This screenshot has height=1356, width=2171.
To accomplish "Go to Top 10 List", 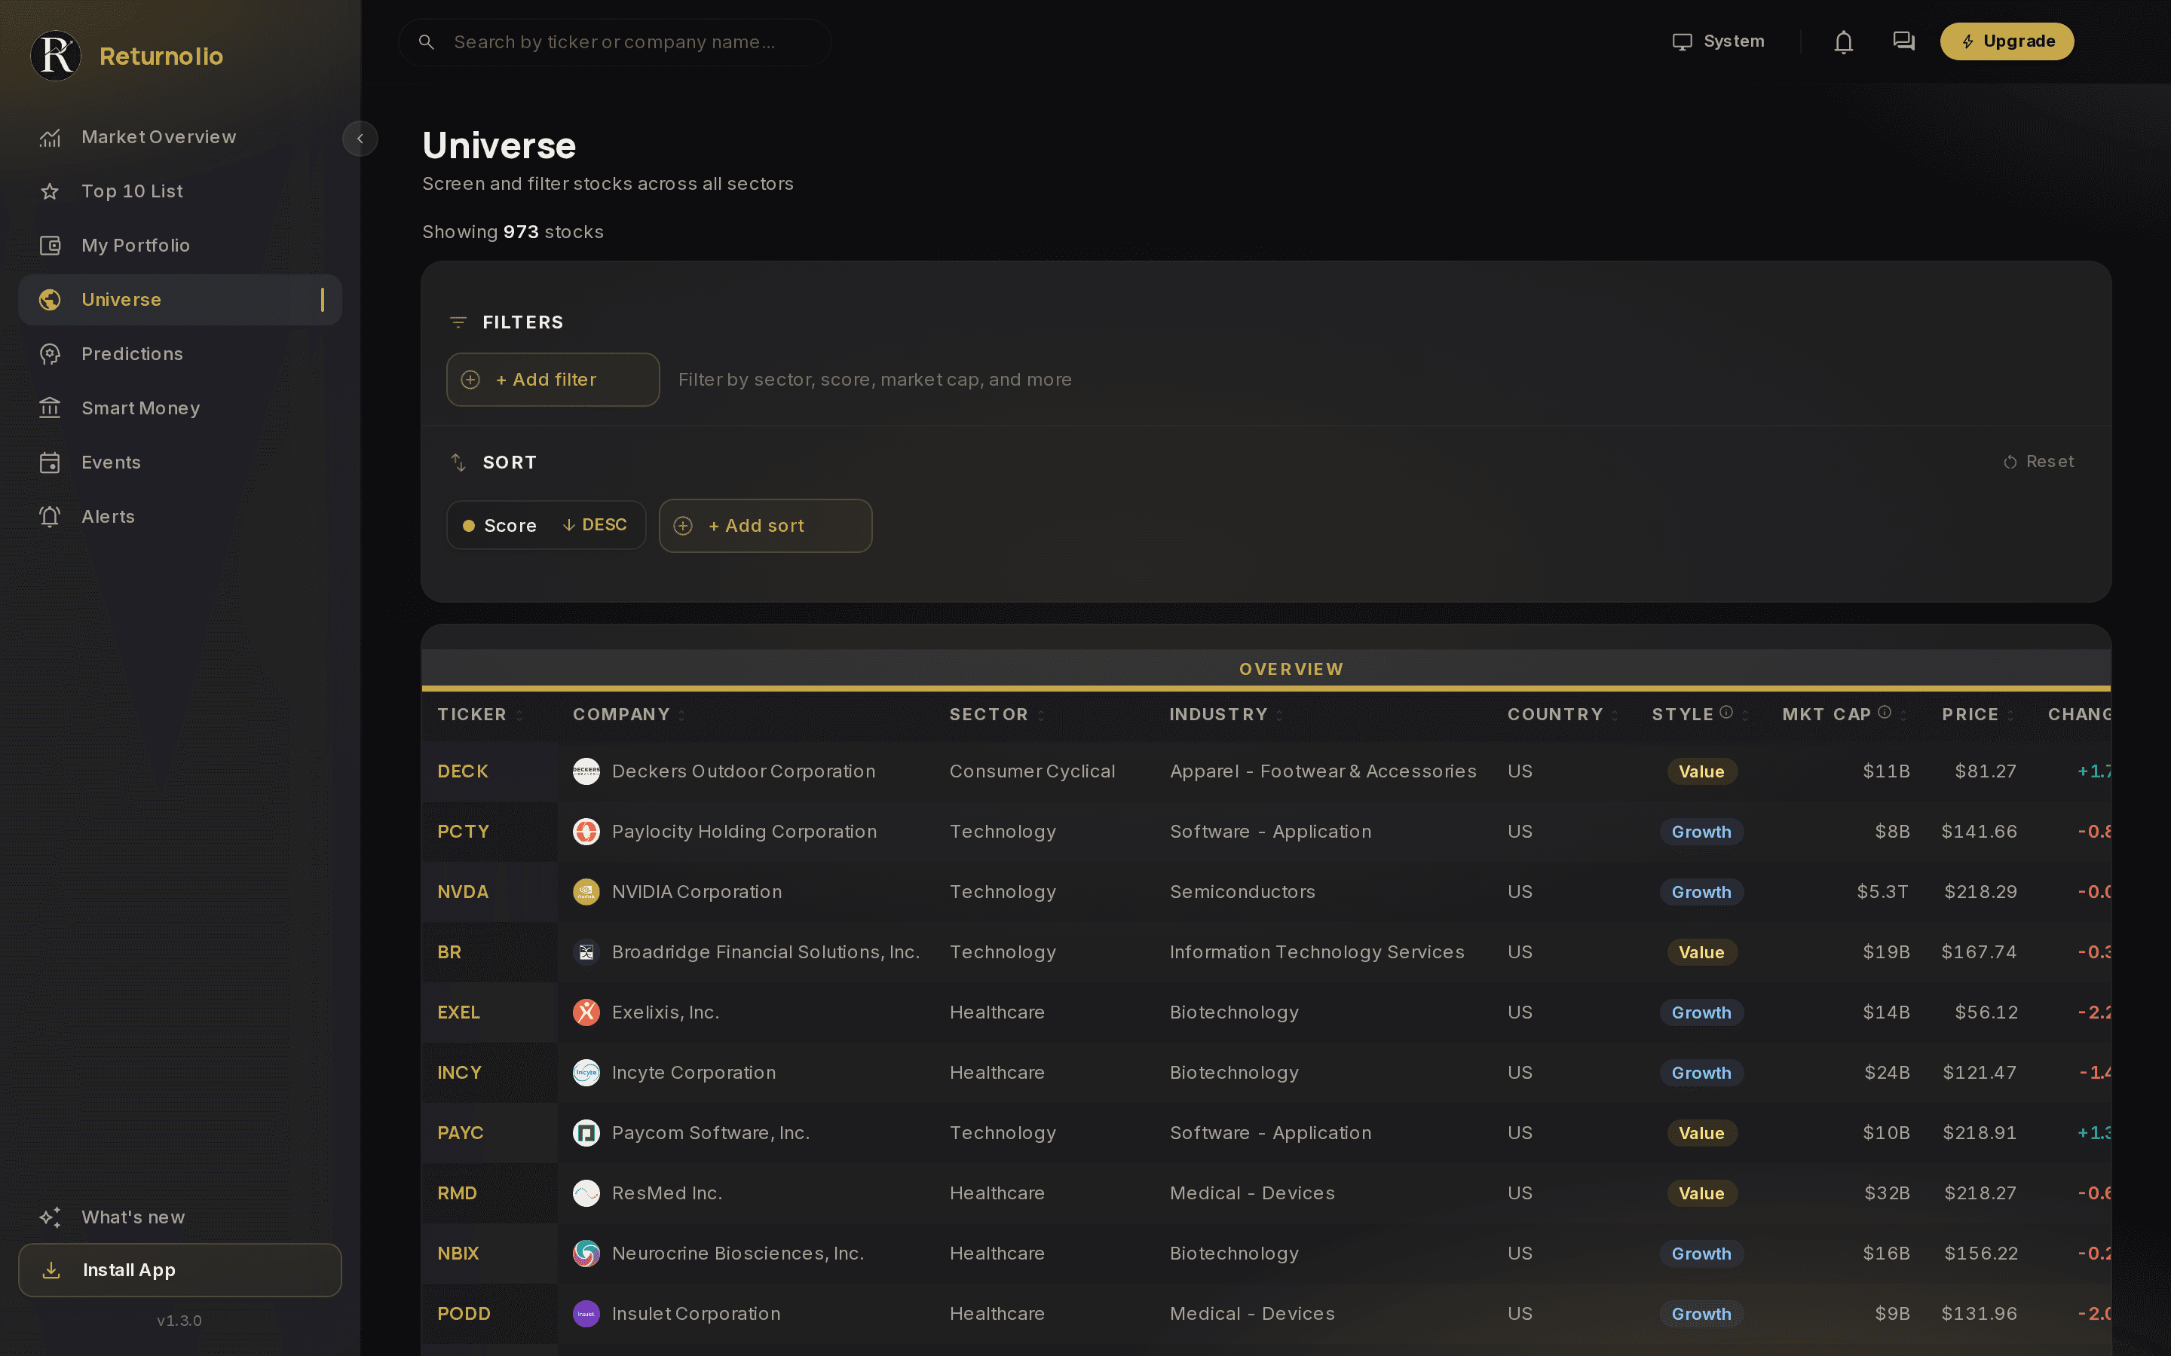I will (x=179, y=191).
